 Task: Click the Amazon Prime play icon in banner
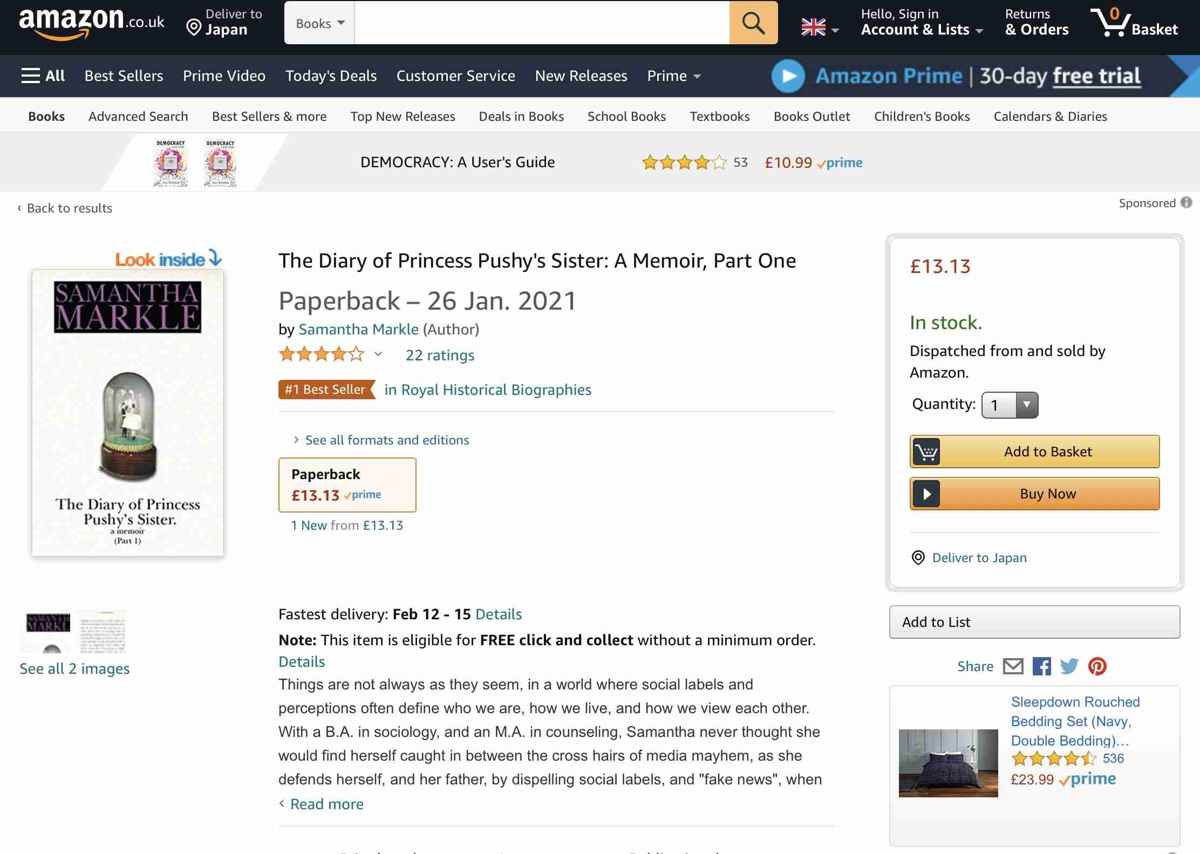point(788,76)
